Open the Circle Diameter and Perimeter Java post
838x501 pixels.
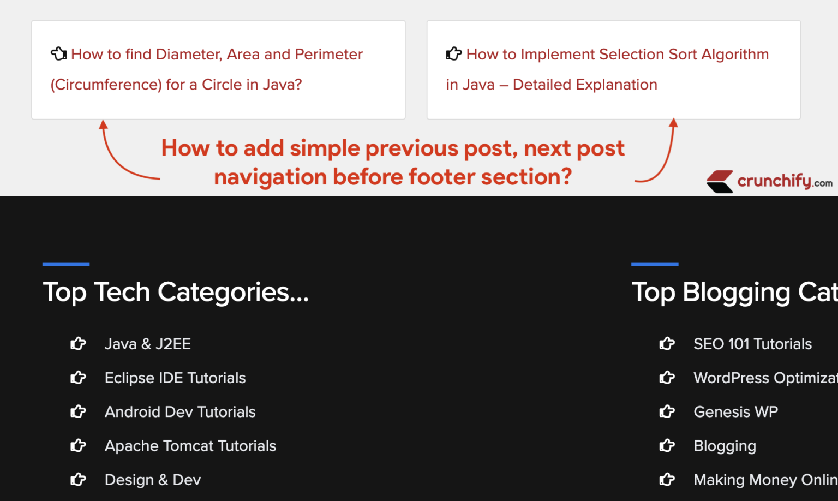pos(207,69)
